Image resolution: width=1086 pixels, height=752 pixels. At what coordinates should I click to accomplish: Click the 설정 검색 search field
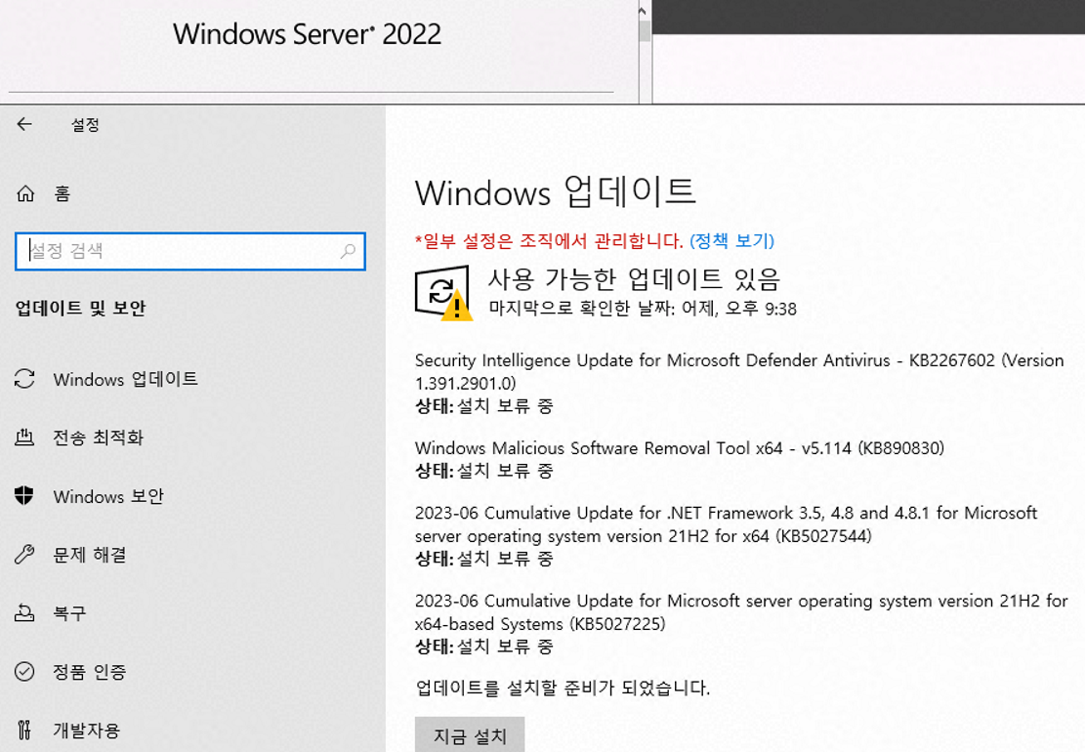pyautogui.click(x=189, y=251)
